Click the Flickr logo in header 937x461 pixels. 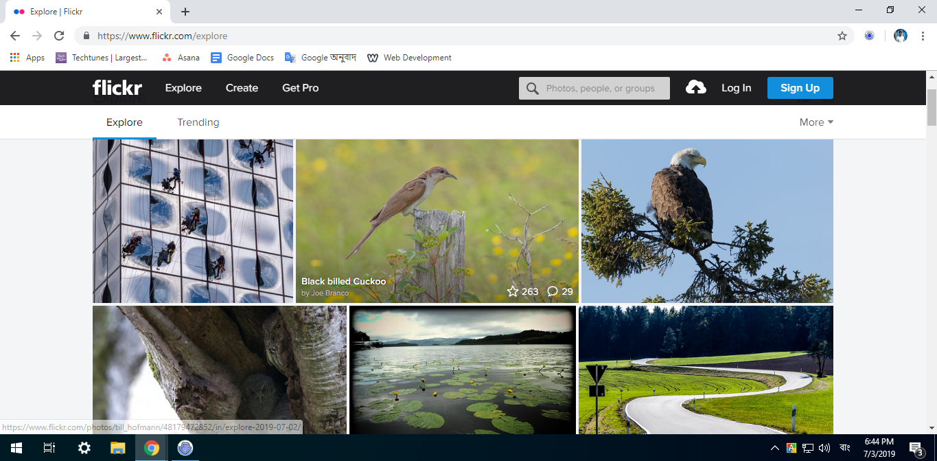point(117,88)
